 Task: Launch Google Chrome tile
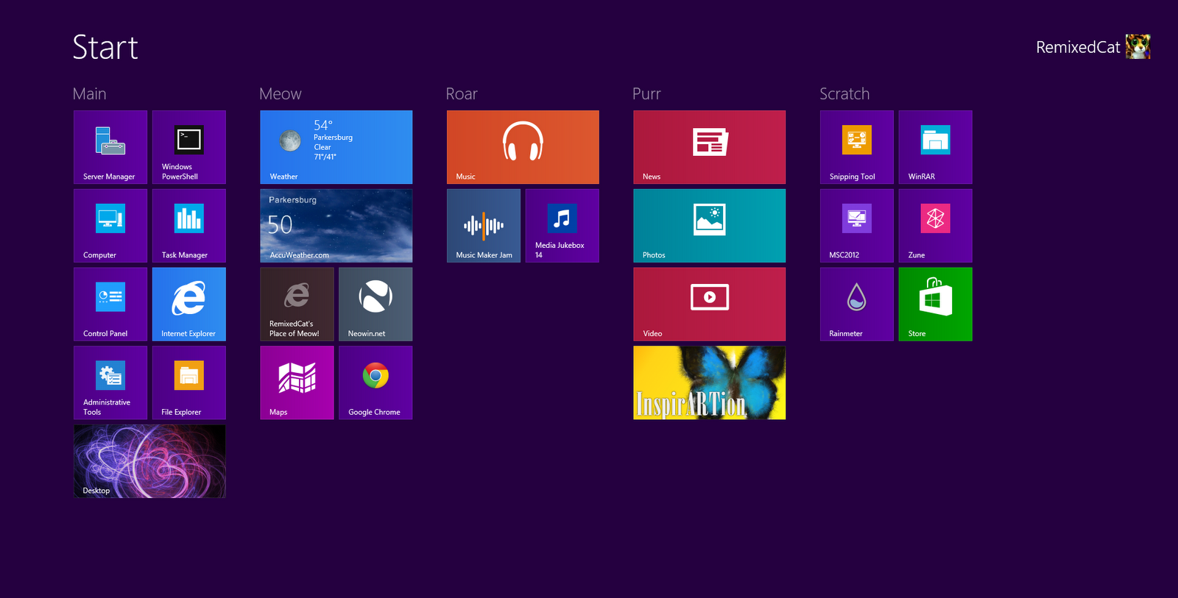pos(375,382)
